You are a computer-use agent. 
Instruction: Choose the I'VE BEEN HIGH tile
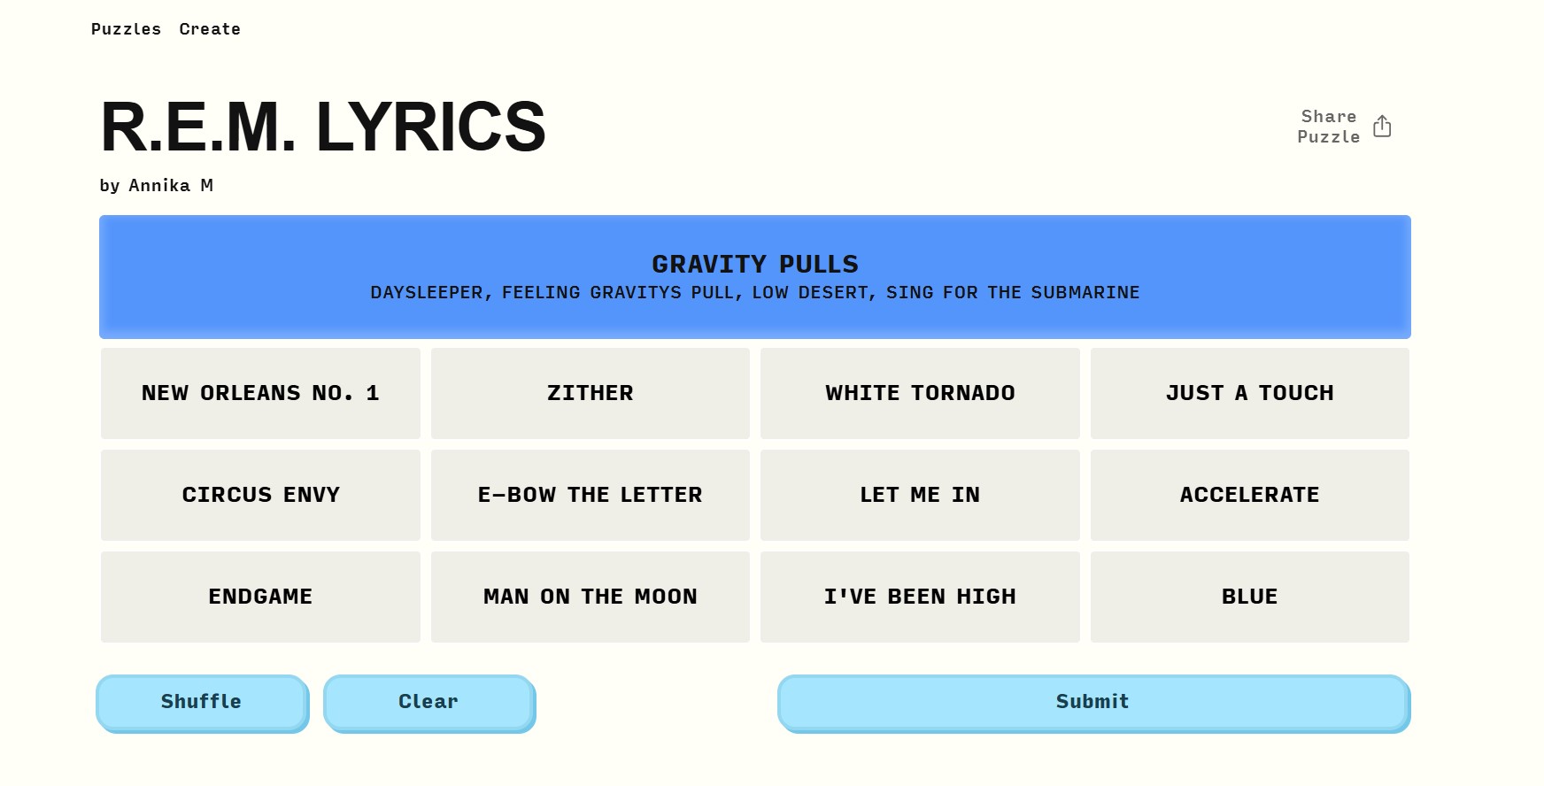click(x=920, y=597)
